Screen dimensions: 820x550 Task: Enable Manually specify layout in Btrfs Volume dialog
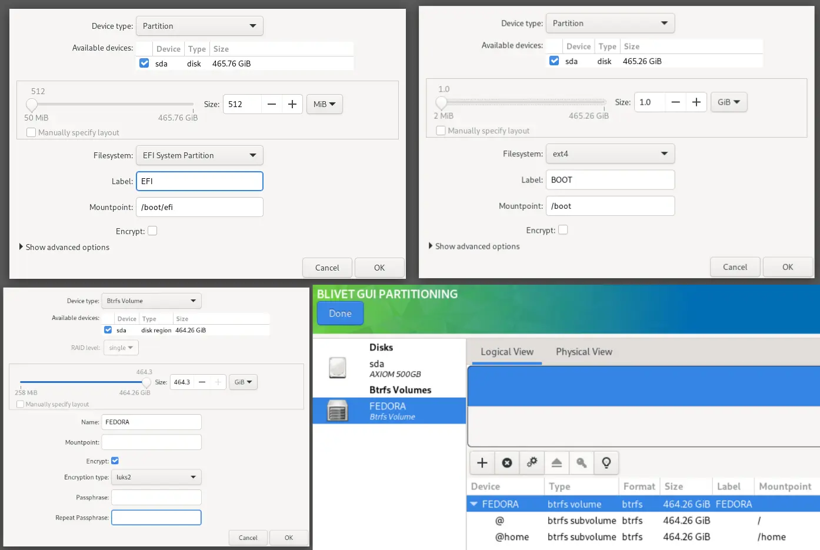pyautogui.click(x=21, y=404)
